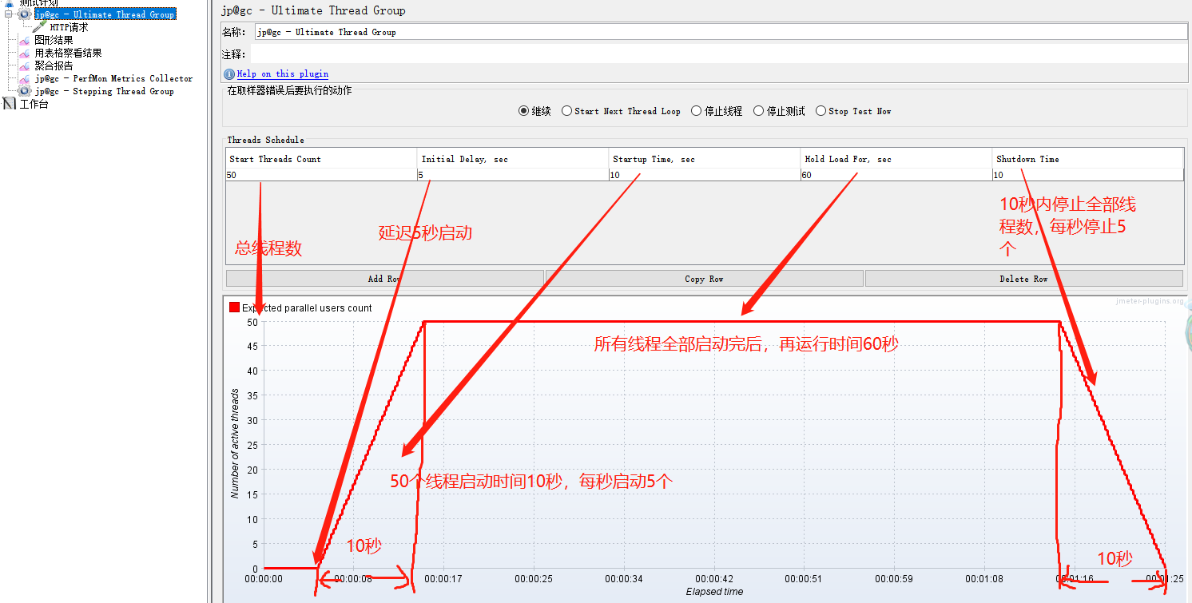Click the 注释 comment input field
Viewport: 1192px width, 603px height.
pos(719,54)
